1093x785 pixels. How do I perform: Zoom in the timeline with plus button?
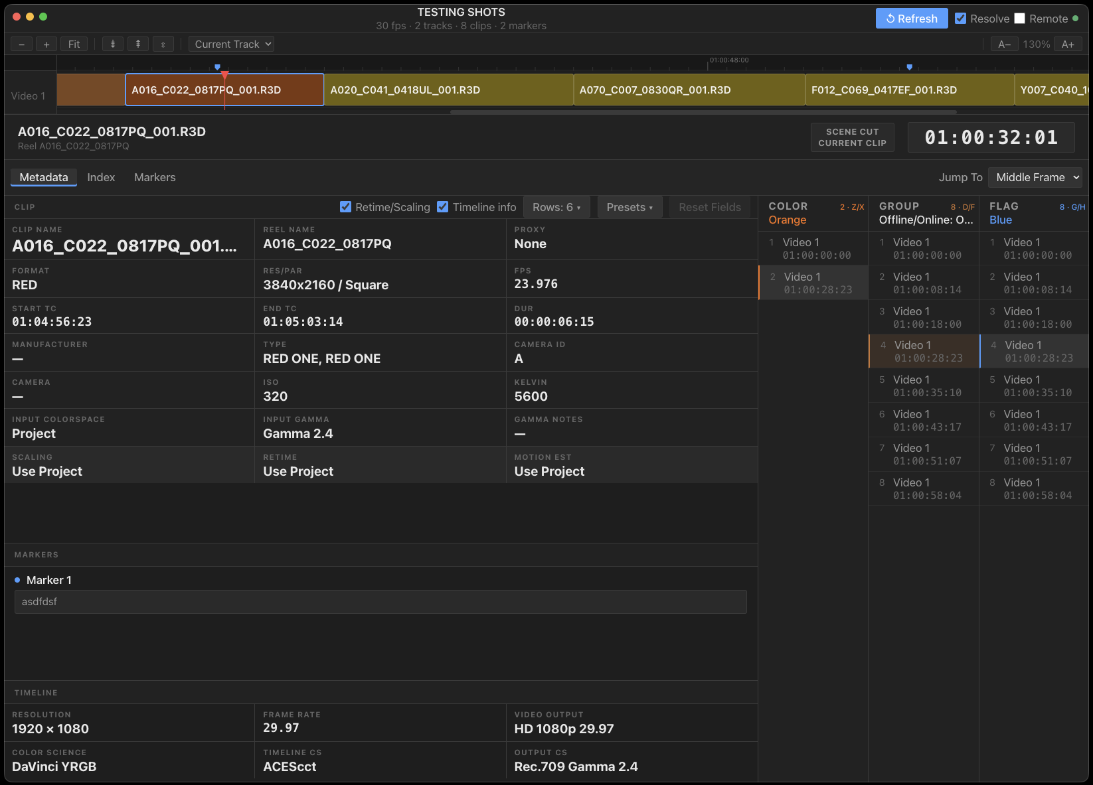click(x=46, y=44)
